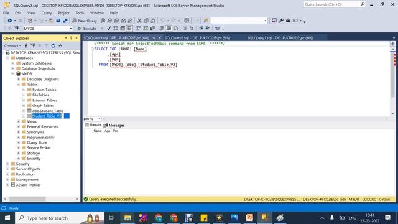This screenshot has height=224, width=398.
Task: Click the New Query toolbar button
Action: (85, 21)
